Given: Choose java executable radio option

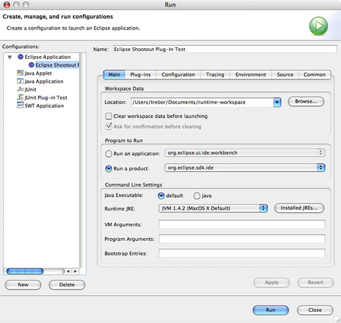Looking at the screenshot, I should pyautogui.click(x=197, y=196).
